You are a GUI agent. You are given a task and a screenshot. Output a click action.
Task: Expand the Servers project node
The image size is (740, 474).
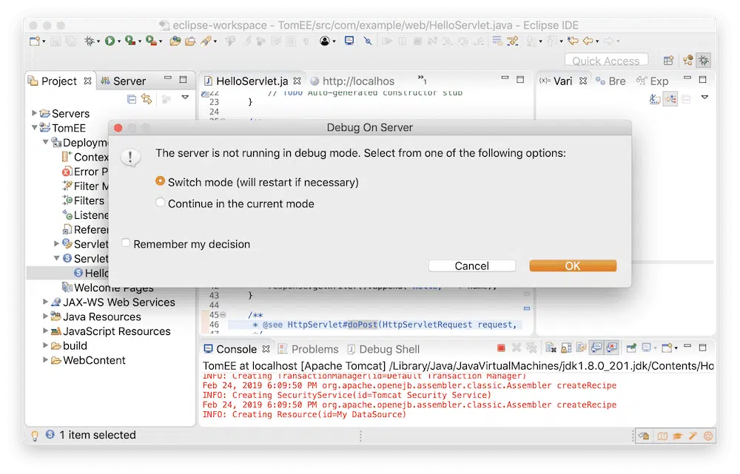(x=35, y=114)
